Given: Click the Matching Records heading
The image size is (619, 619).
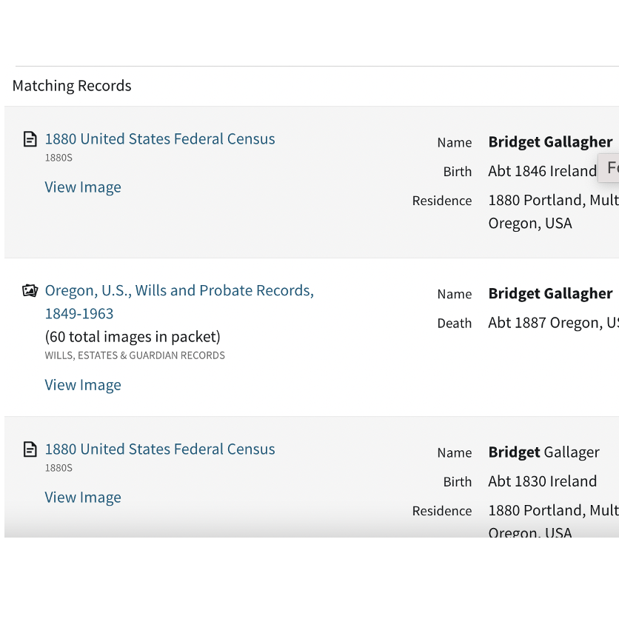Looking at the screenshot, I should pos(72,86).
